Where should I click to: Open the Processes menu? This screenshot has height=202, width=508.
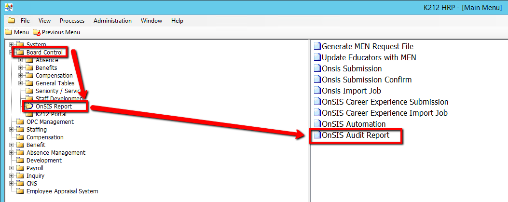(72, 21)
